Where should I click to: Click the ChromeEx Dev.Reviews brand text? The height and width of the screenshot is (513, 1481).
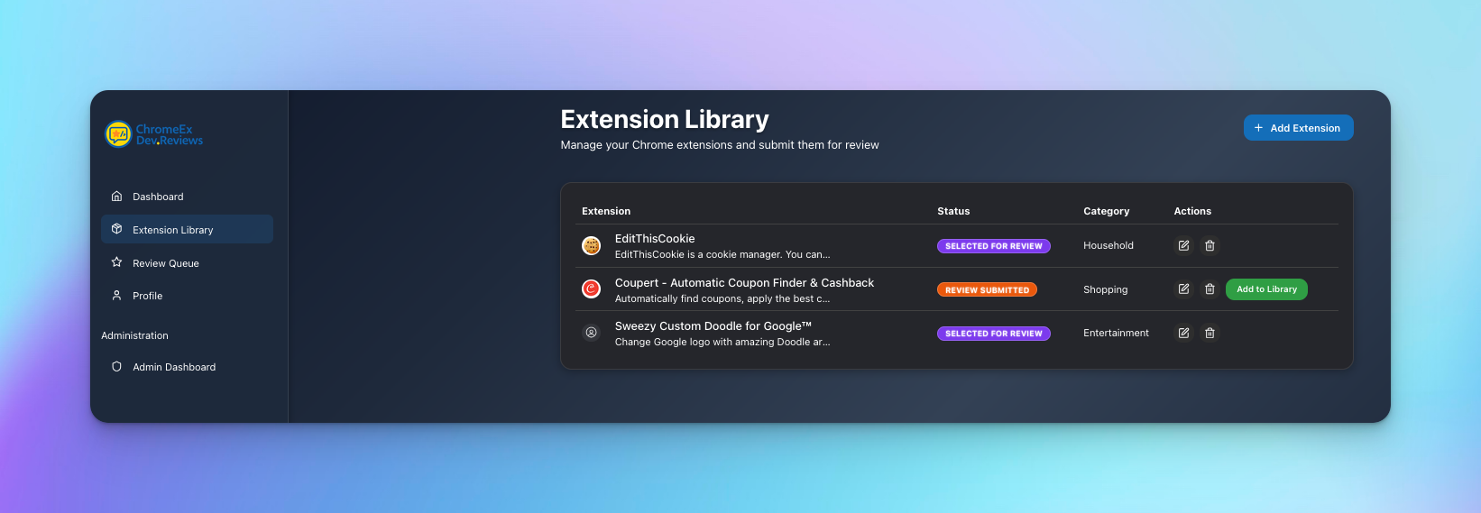(170, 134)
